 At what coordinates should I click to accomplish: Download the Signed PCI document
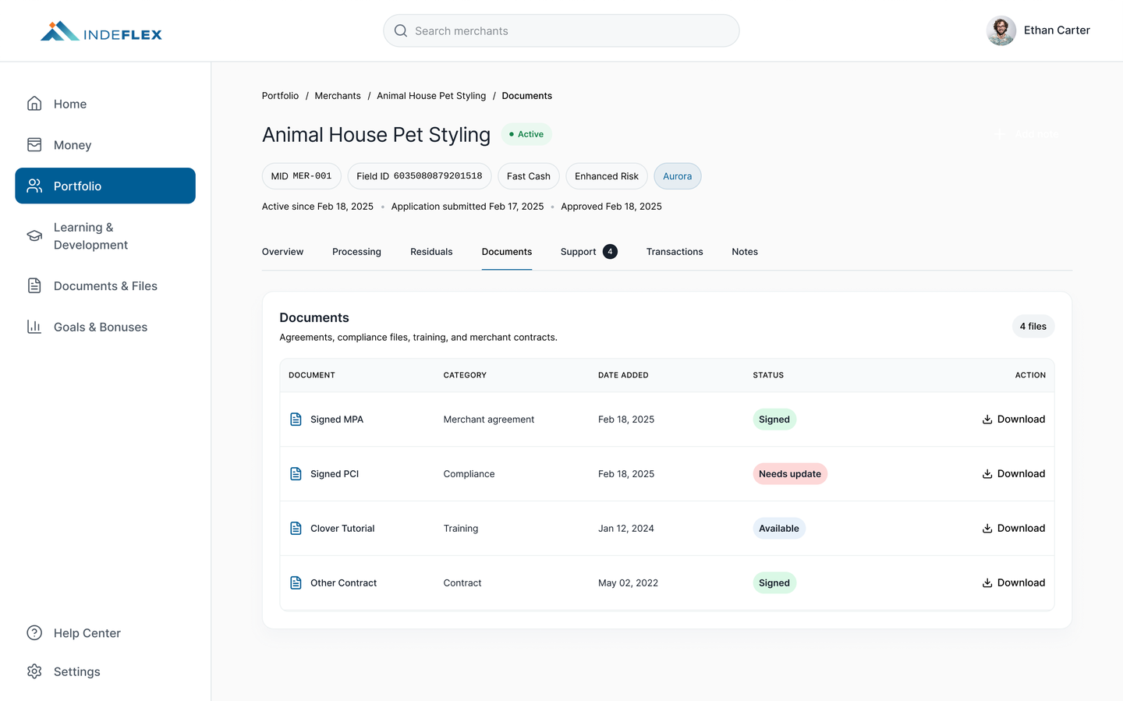click(1014, 474)
